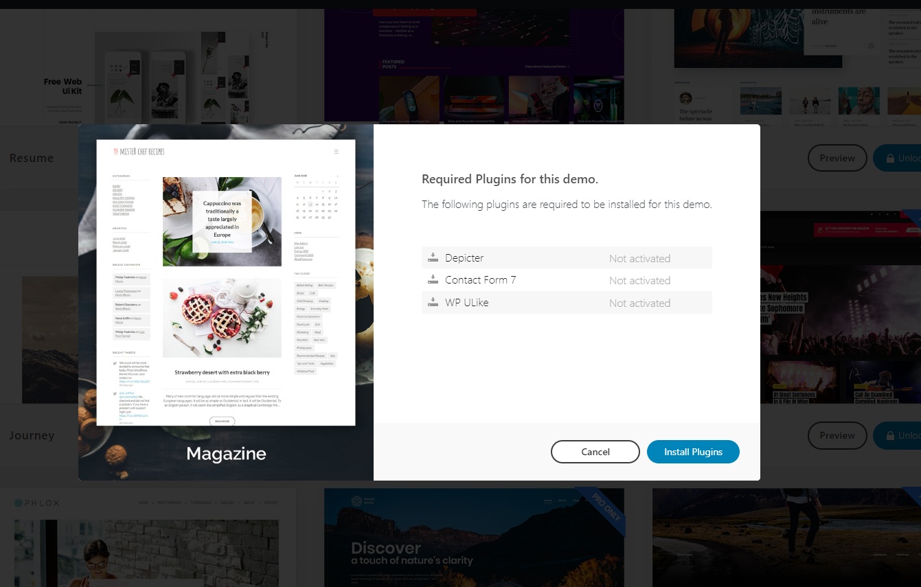Open the hamburger menu in the Magazine preview

coord(336,152)
